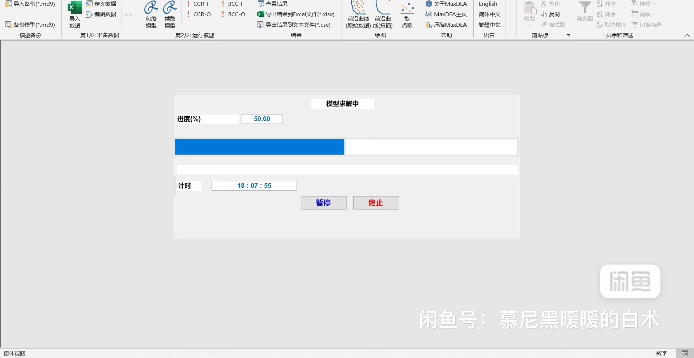Screen dimensions: 694x358
Task: Click the 进度(%) value field showing 50.00
Action: [x=262, y=119]
